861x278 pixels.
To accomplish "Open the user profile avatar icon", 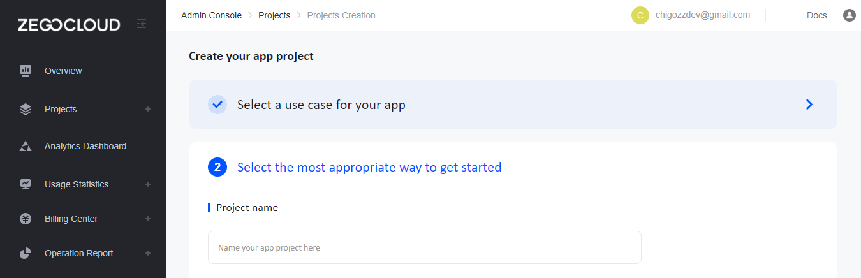I will pyautogui.click(x=849, y=15).
